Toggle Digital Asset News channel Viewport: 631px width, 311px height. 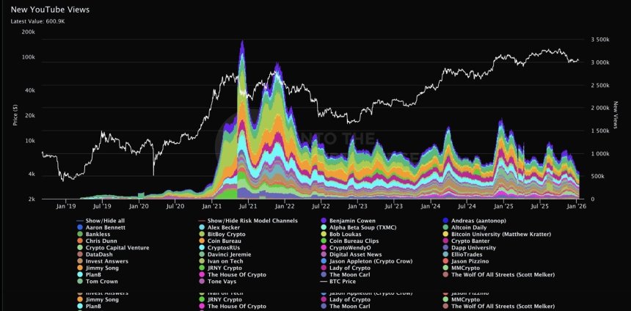point(351,255)
